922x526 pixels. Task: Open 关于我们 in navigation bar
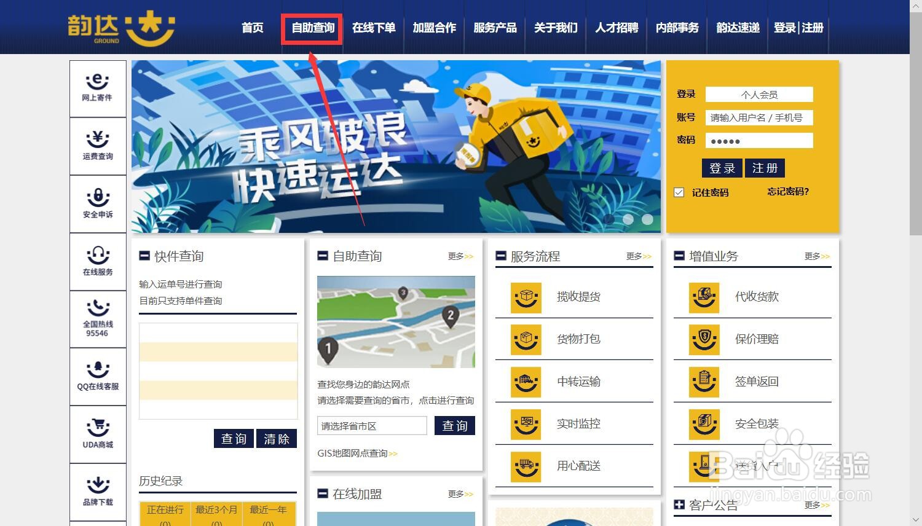tap(556, 28)
